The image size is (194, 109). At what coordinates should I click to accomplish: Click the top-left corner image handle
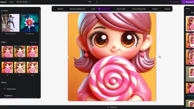68,13
